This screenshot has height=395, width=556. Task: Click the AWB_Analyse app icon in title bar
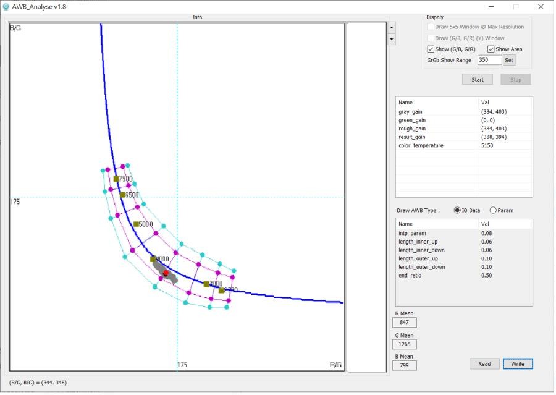pos(6,7)
